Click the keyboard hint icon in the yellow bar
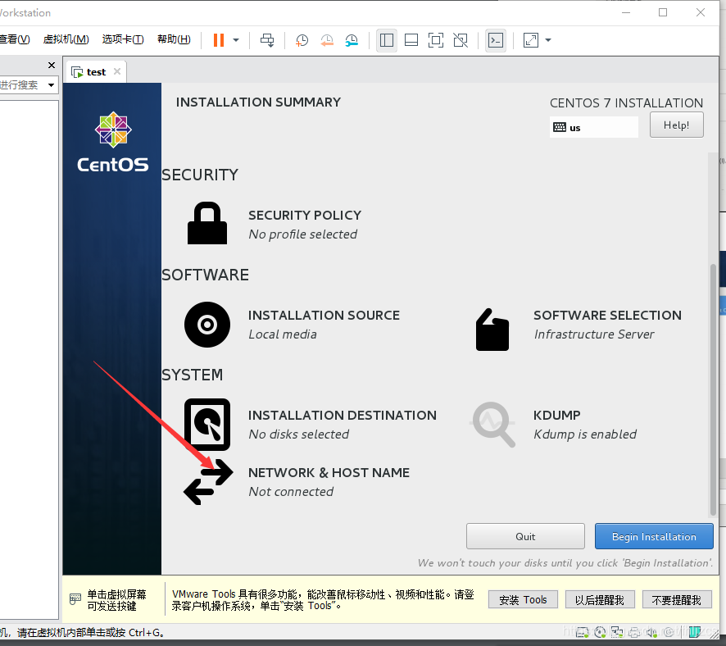Viewport: 726px width, 646px height. pyautogui.click(x=75, y=599)
